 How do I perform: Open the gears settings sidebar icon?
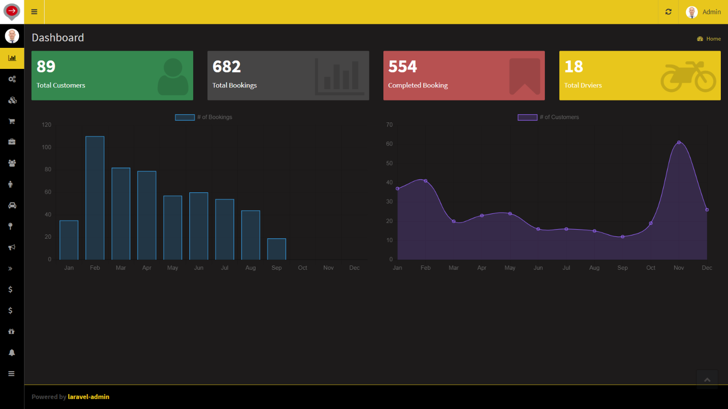coord(12,79)
